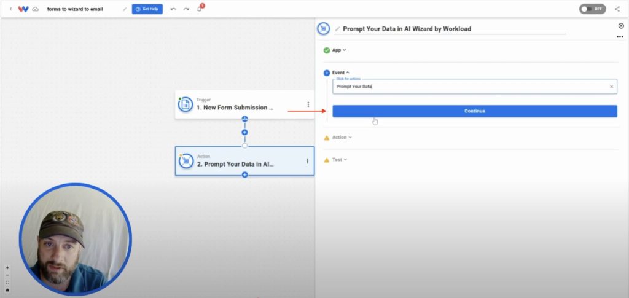Open notifications bell with badge
The height and width of the screenshot is (298, 629).
200,9
